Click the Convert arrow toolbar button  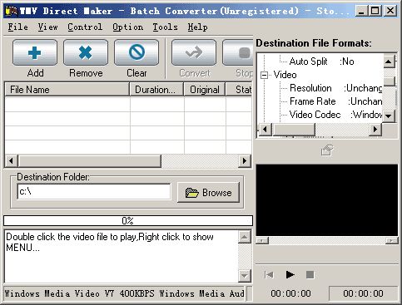pyautogui.click(x=194, y=52)
